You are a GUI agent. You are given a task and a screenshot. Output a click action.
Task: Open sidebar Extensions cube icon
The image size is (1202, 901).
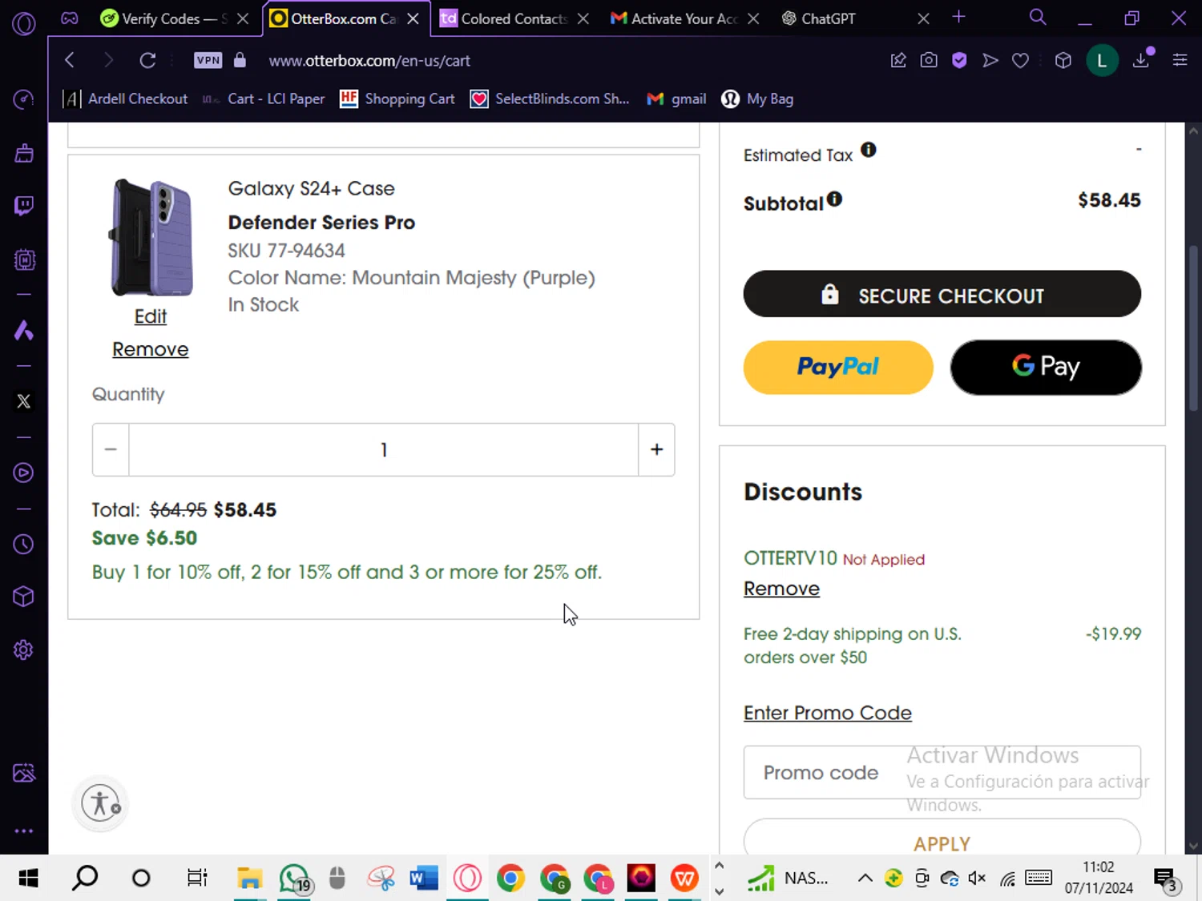24,597
